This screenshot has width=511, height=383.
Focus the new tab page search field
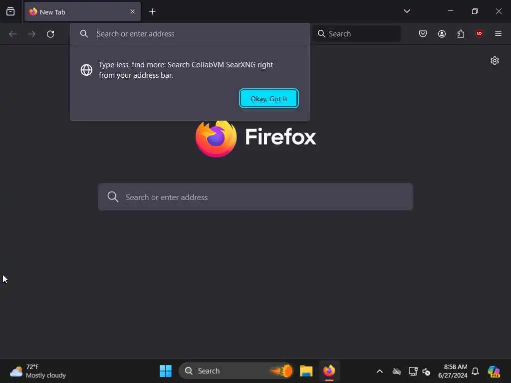(x=255, y=197)
